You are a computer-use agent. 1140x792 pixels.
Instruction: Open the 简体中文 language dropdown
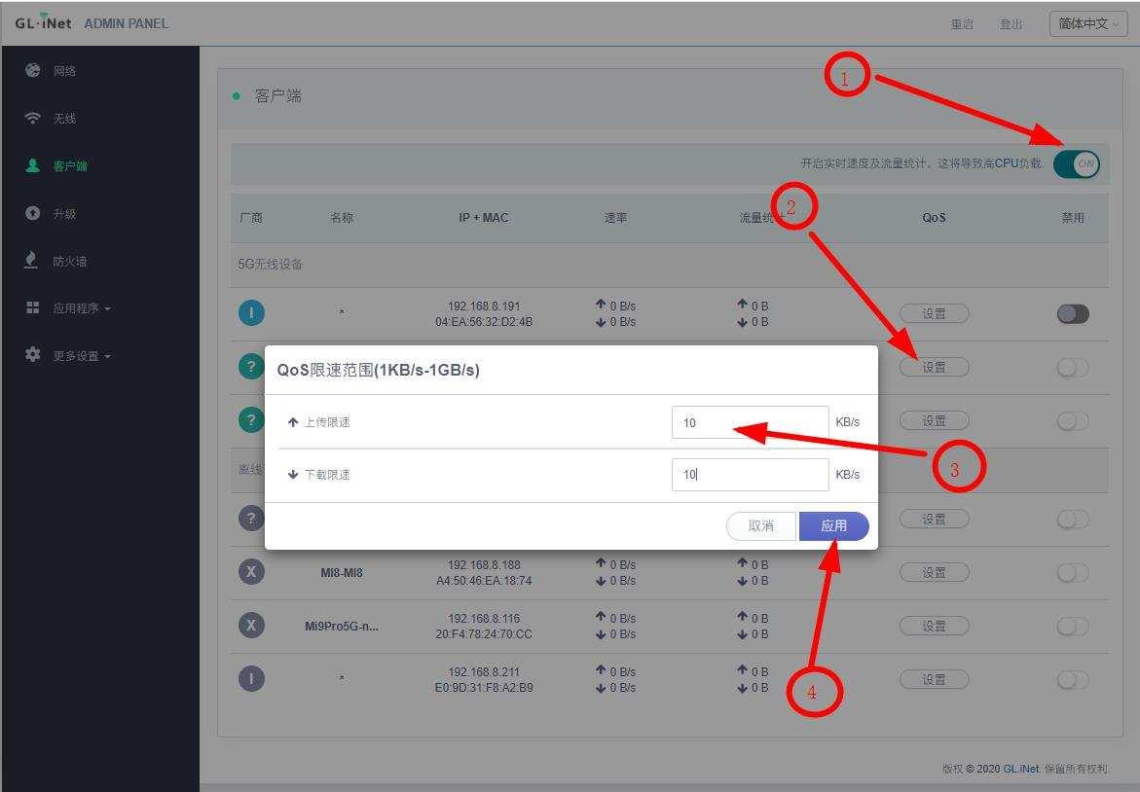(1088, 24)
